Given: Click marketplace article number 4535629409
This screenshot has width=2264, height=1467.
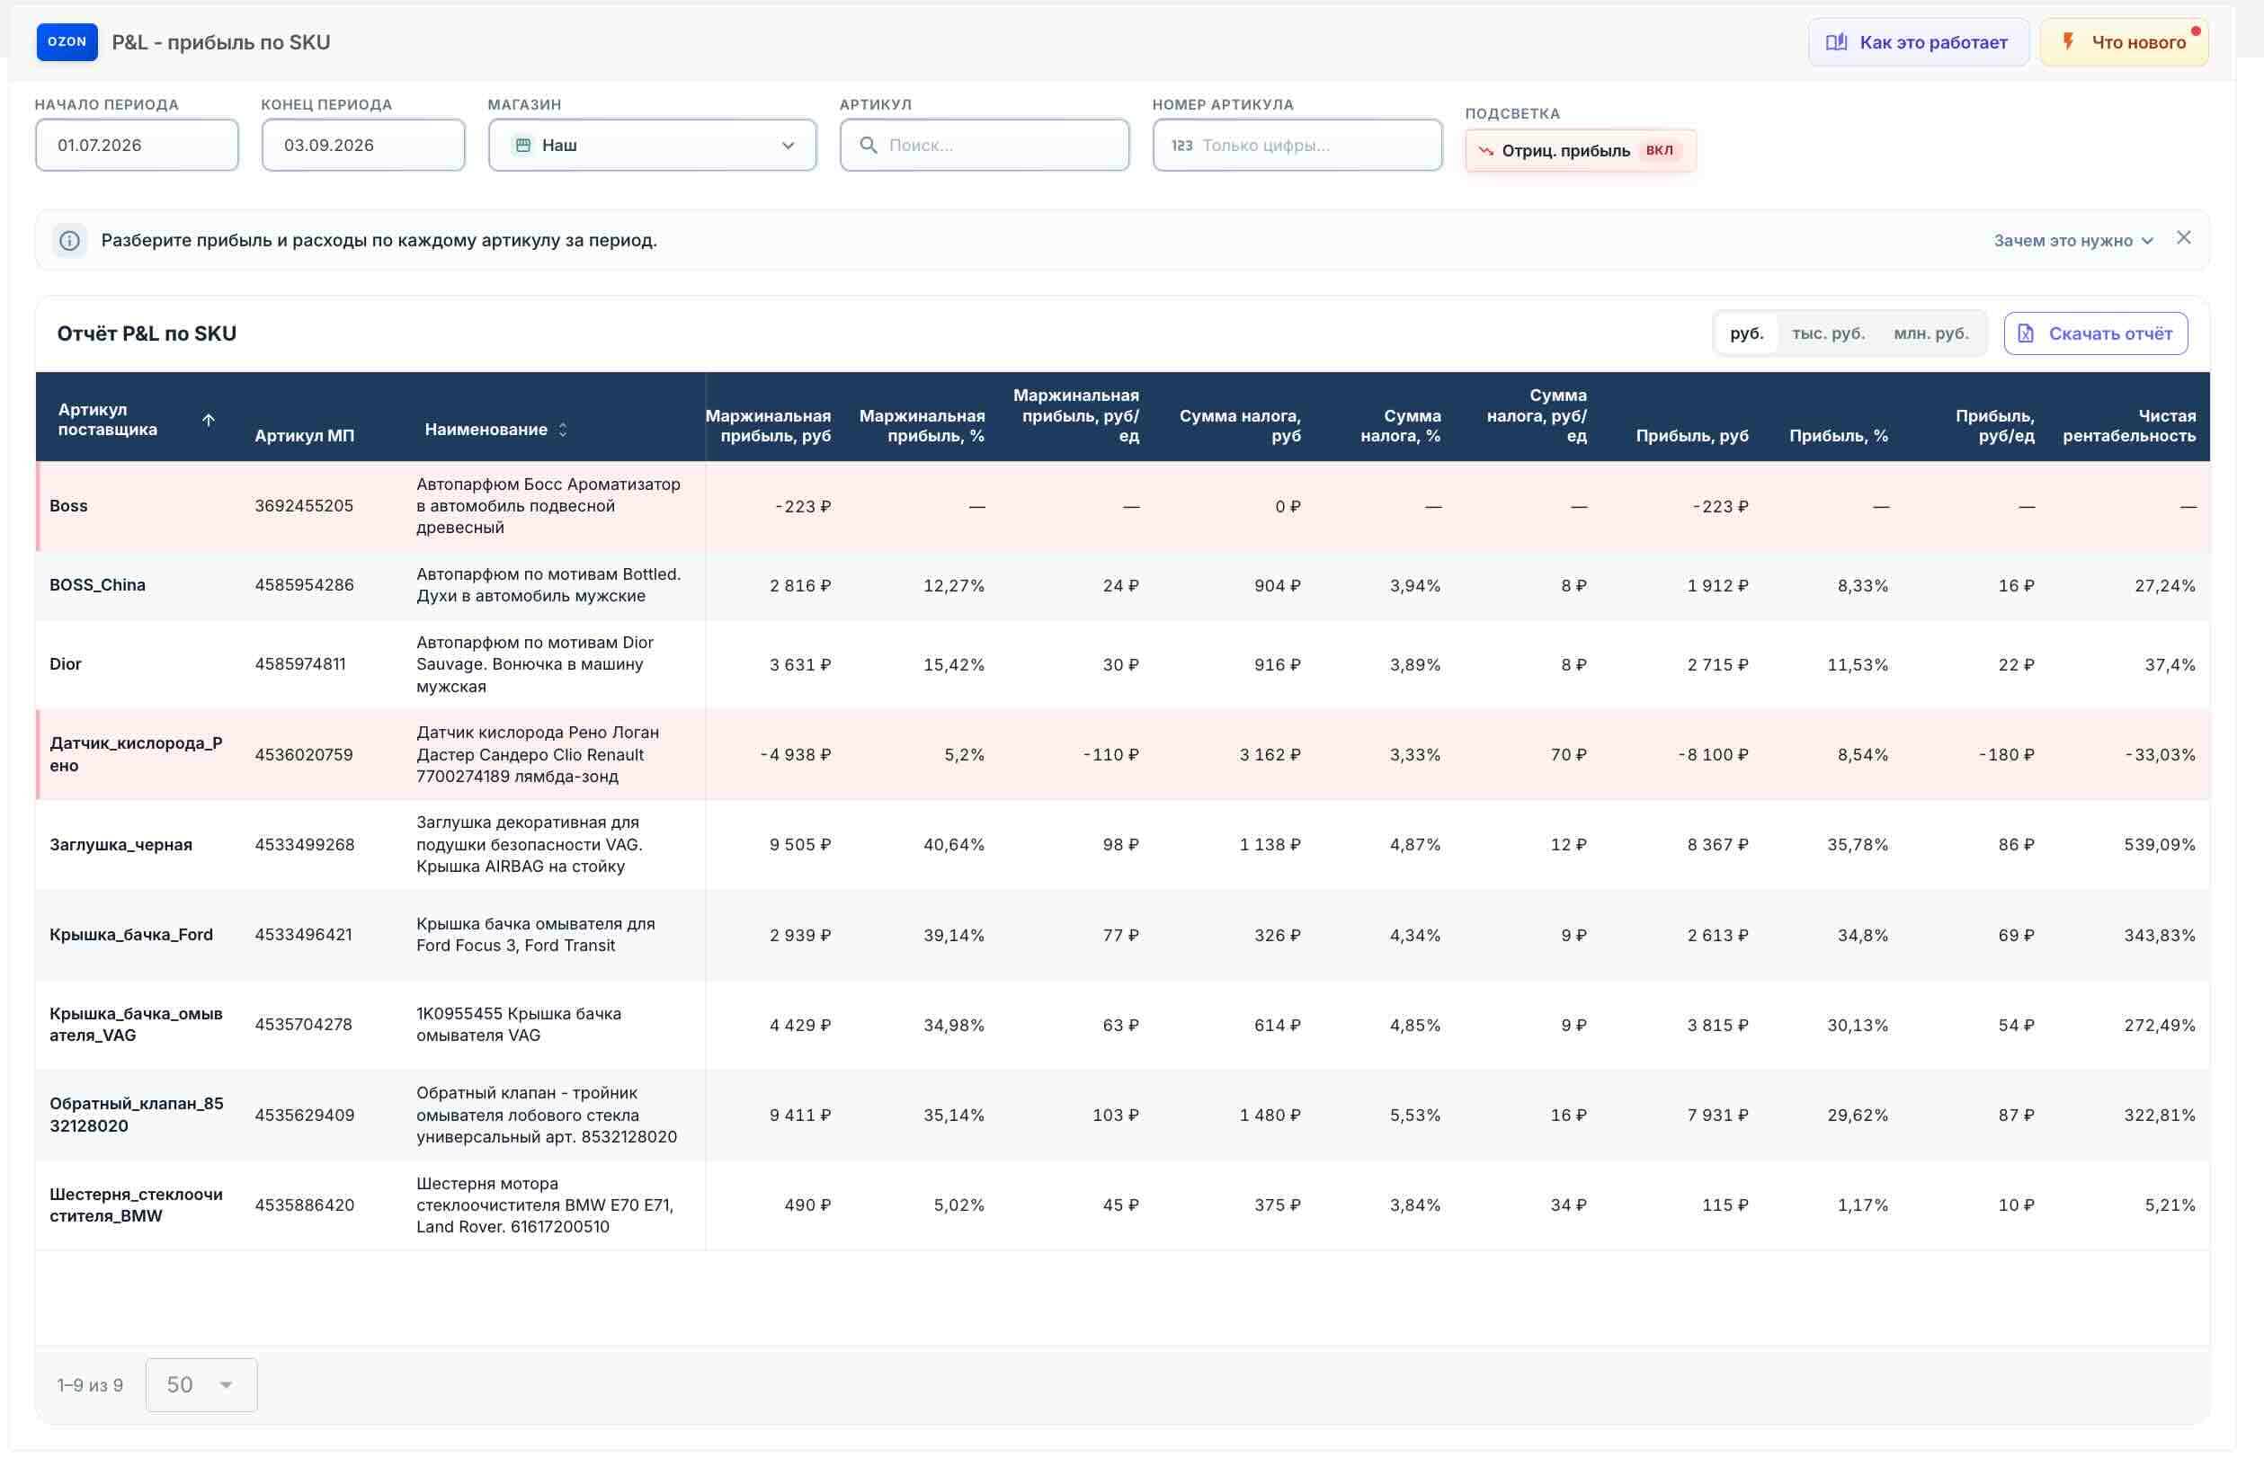Looking at the screenshot, I should 305,1115.
